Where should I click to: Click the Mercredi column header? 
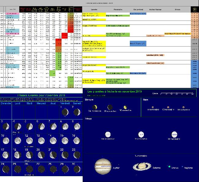pos(41,103)
